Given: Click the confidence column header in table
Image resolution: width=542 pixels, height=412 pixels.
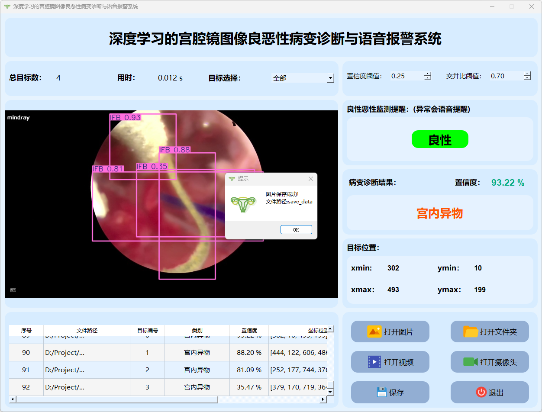Looking at the screenshot, I should coord(249,330).
